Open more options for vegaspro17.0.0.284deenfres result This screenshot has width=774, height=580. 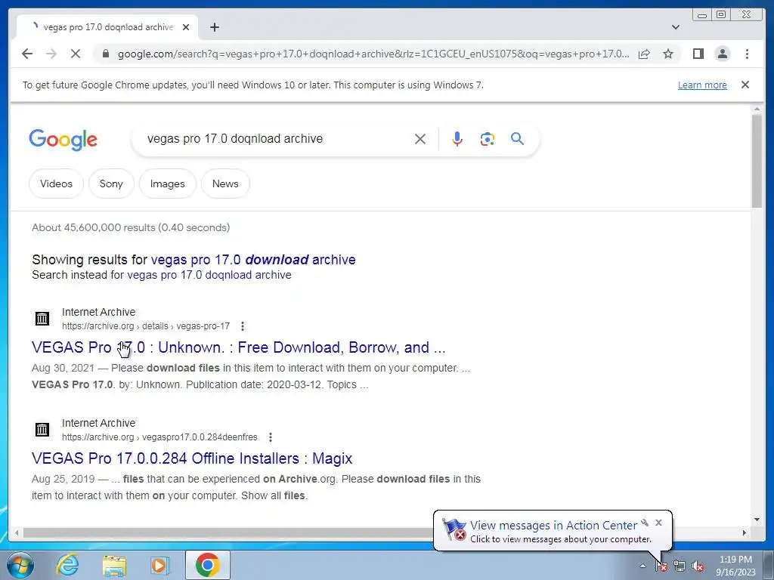click(x=270, y=437)
